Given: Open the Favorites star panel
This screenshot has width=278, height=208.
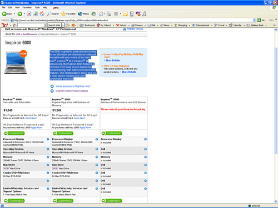Looking at the screenshot, I should point(68,14).
